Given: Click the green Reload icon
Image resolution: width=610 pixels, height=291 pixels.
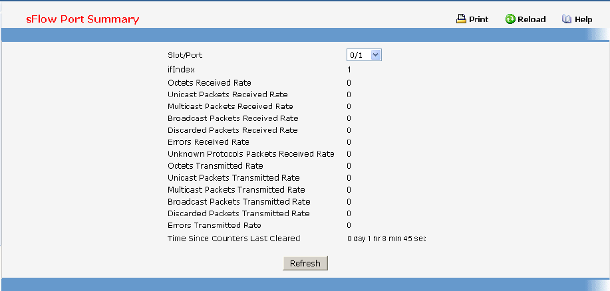Looking at the screenshot, I should click(x=510, y=19).
